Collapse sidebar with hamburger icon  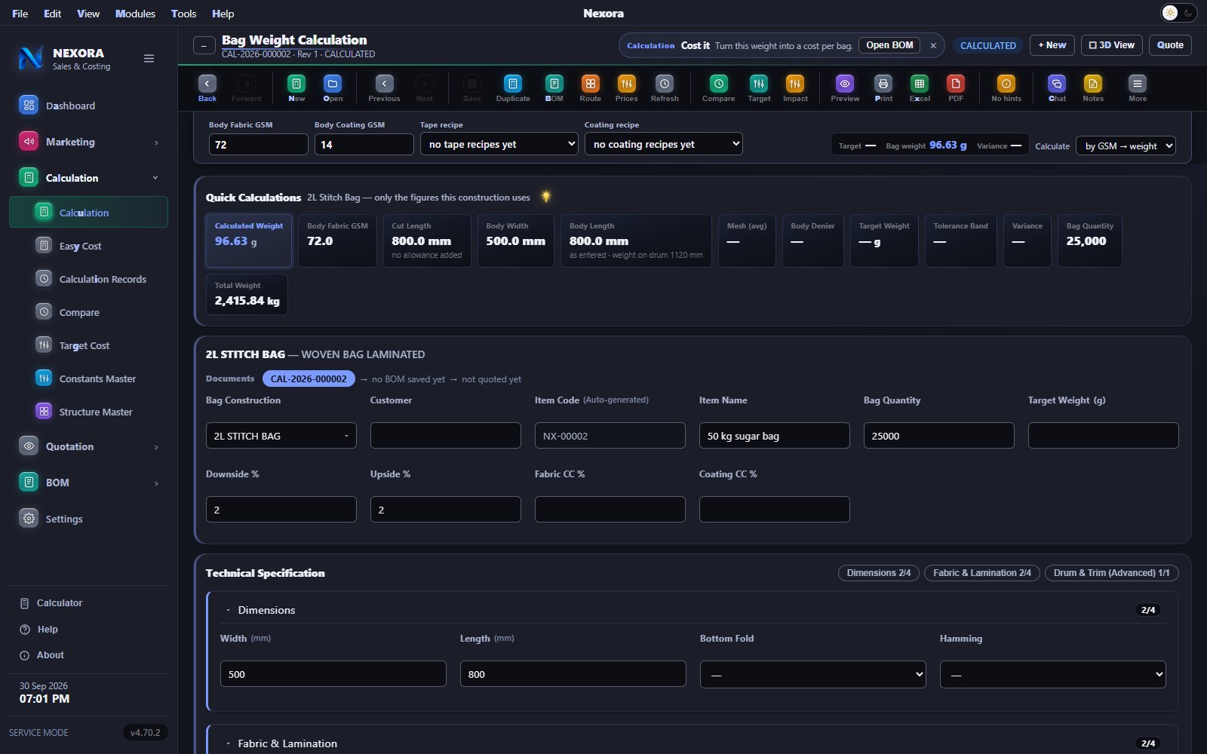coord(149,59)
